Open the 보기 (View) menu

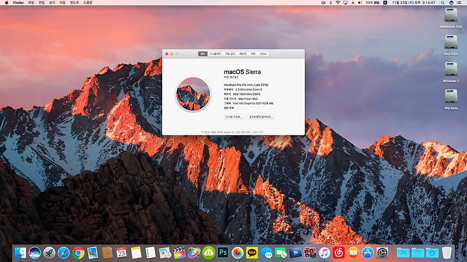(x=52, y=3)
